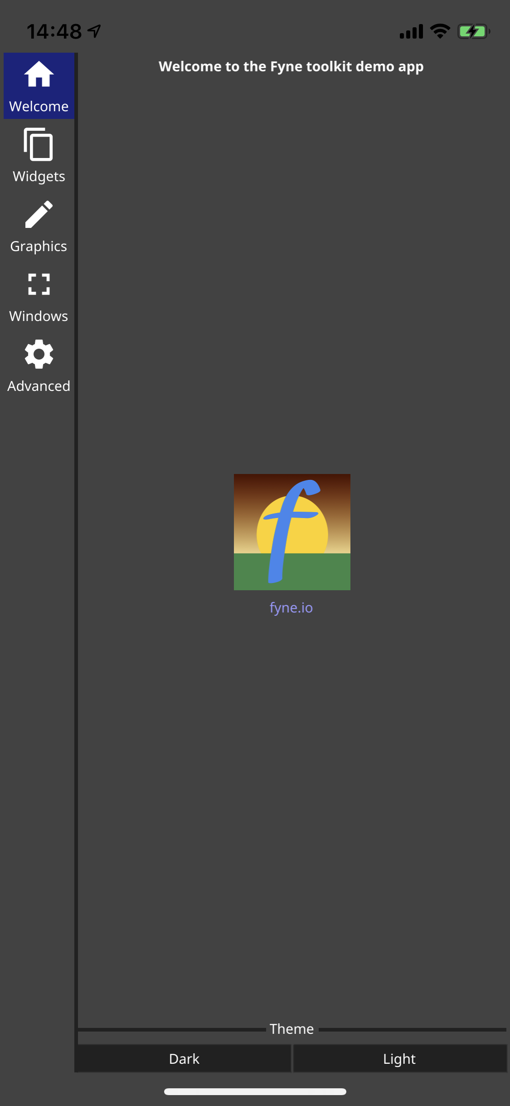This screenshot has height=1106, width=510.
Task: Switch to the Light theme
Action: (x=399, y=1059)
